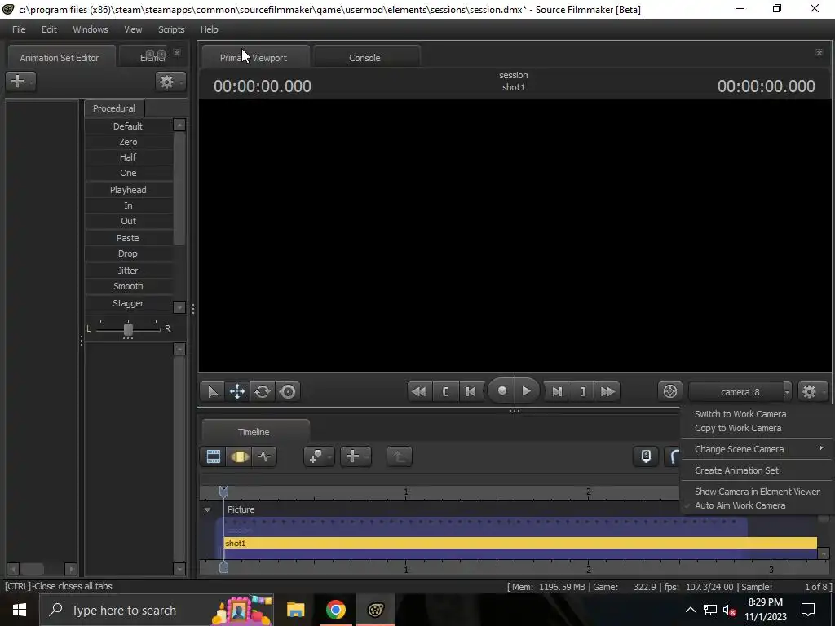Click the Windows Start button

[x=20, y=610]
